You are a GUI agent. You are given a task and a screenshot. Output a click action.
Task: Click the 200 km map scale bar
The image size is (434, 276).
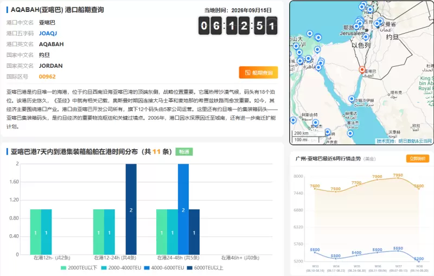pos(308,133)
